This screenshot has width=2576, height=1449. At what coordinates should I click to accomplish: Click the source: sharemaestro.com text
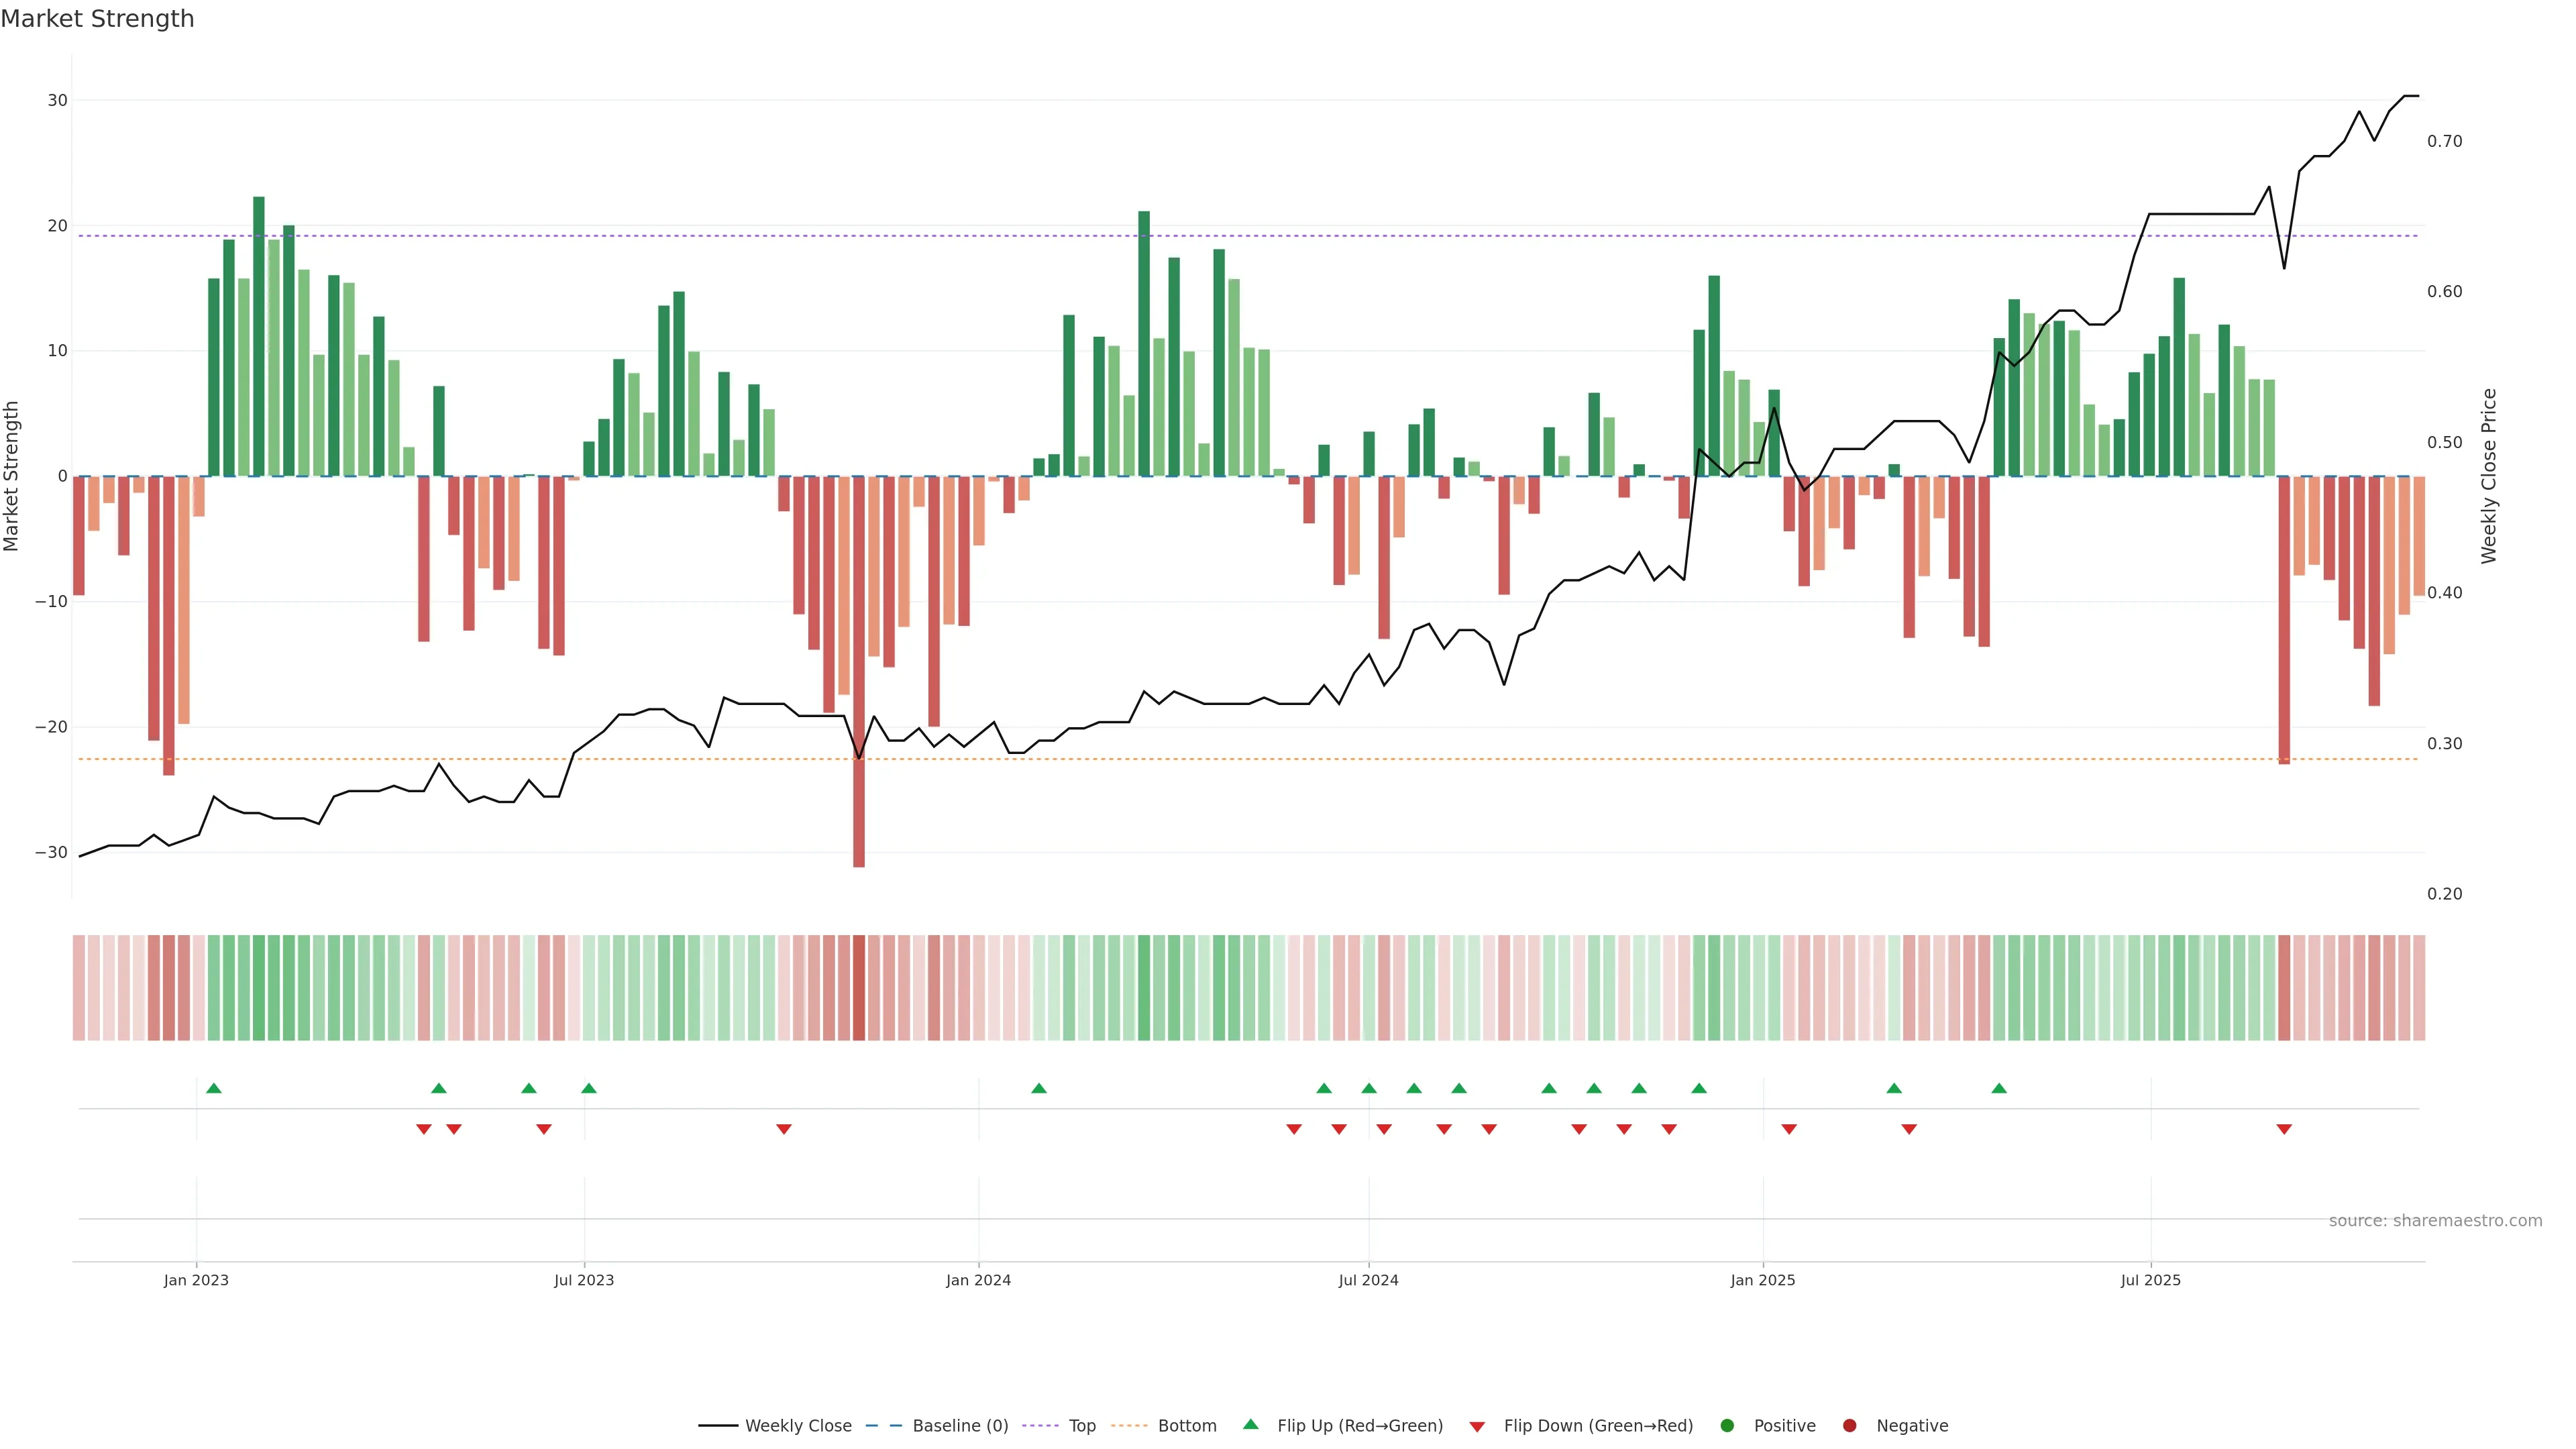point(2435,1221)
